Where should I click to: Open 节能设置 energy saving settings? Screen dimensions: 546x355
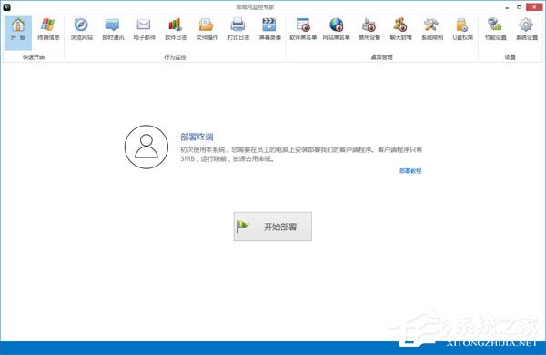point(495,30)
